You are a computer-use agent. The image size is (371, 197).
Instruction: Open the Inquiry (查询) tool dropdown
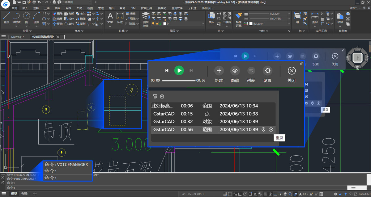(314, 26)
